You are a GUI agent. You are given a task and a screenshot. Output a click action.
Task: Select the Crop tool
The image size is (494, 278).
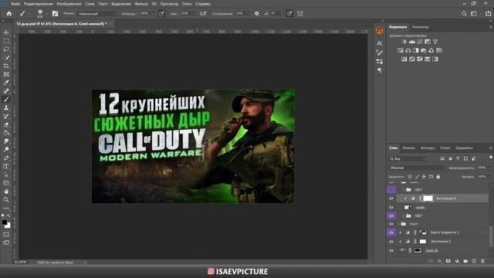pos(6,66)
